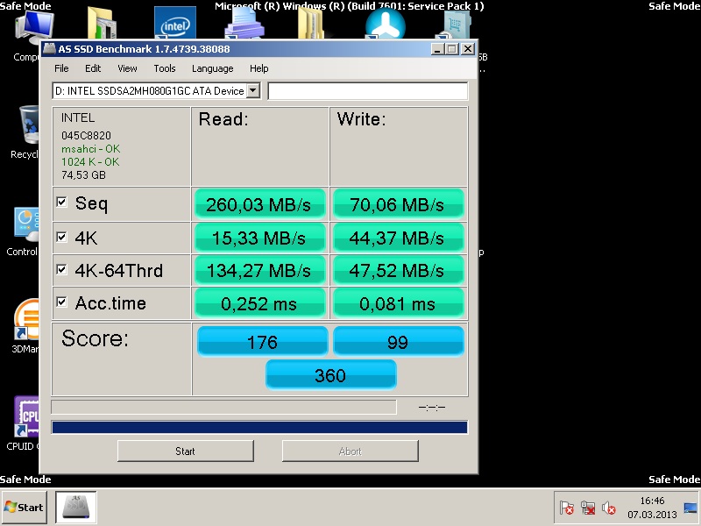The image size is (701, 526).
Task: Open the Intel desktop icon
Action: [x=174, y=24]
